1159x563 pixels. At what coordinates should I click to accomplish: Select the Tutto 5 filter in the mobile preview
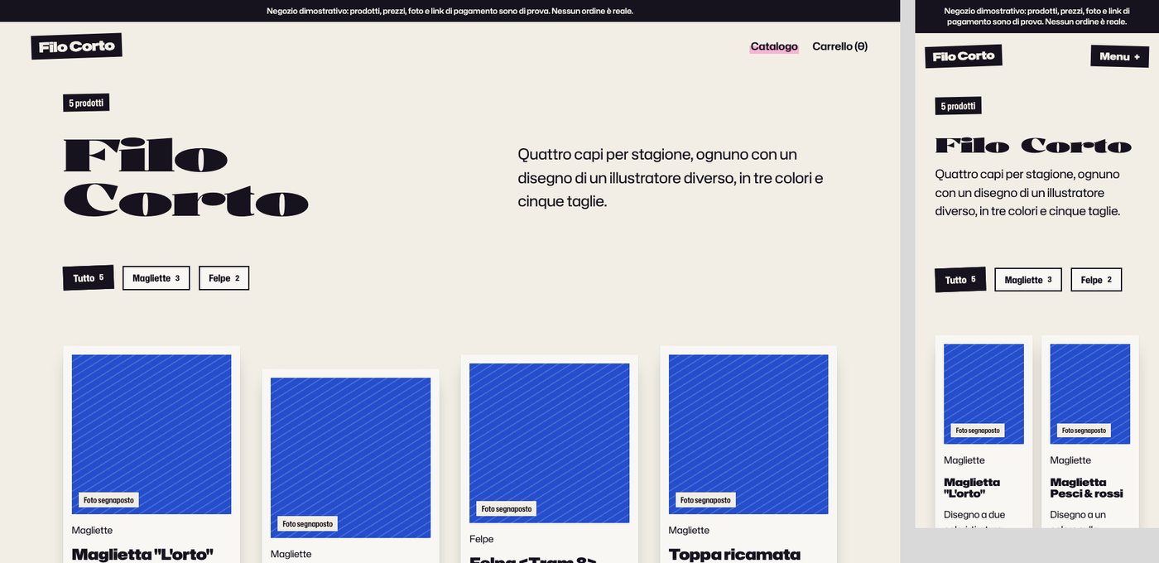pos(960,280)
